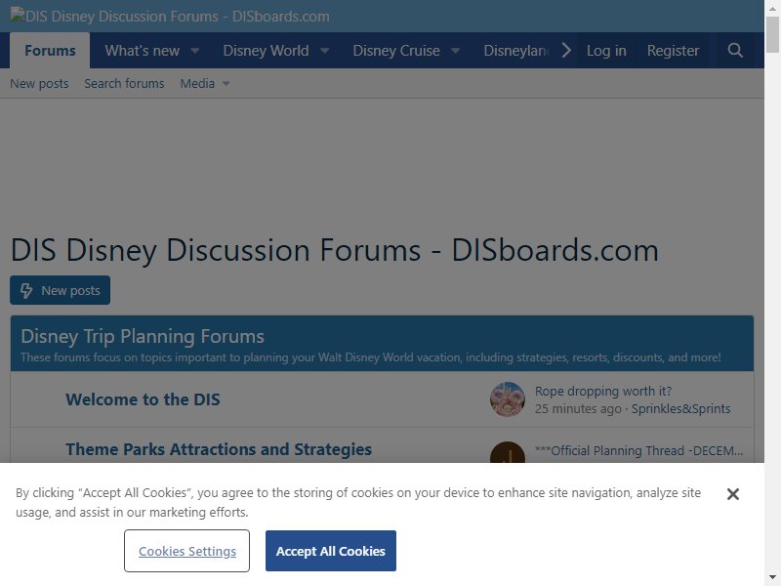781x586 pixels.
Task: Click the DIS logo image in header
Action: [x=169, y=16]
